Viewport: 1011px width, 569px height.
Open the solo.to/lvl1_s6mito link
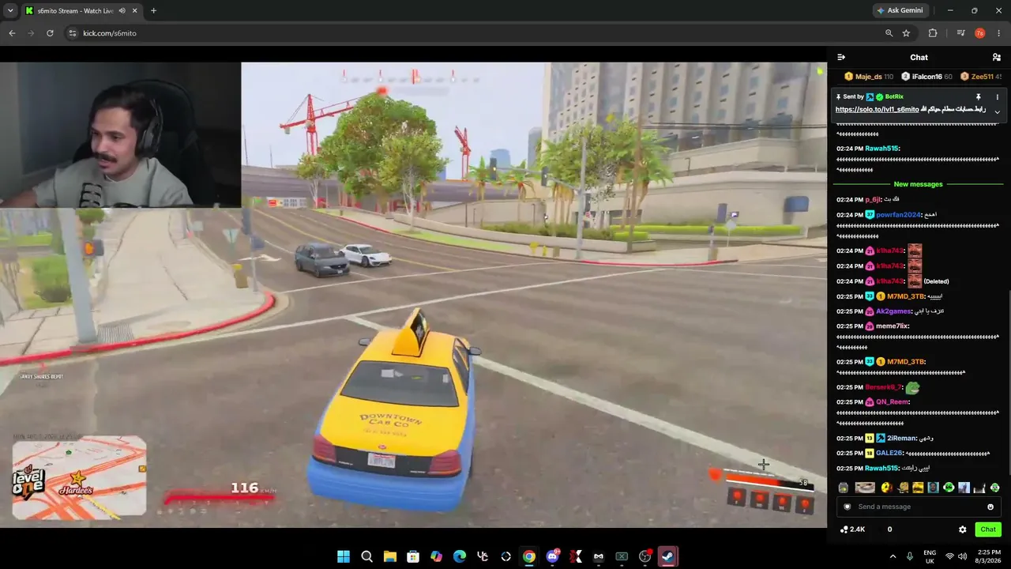tap(877, 110)
